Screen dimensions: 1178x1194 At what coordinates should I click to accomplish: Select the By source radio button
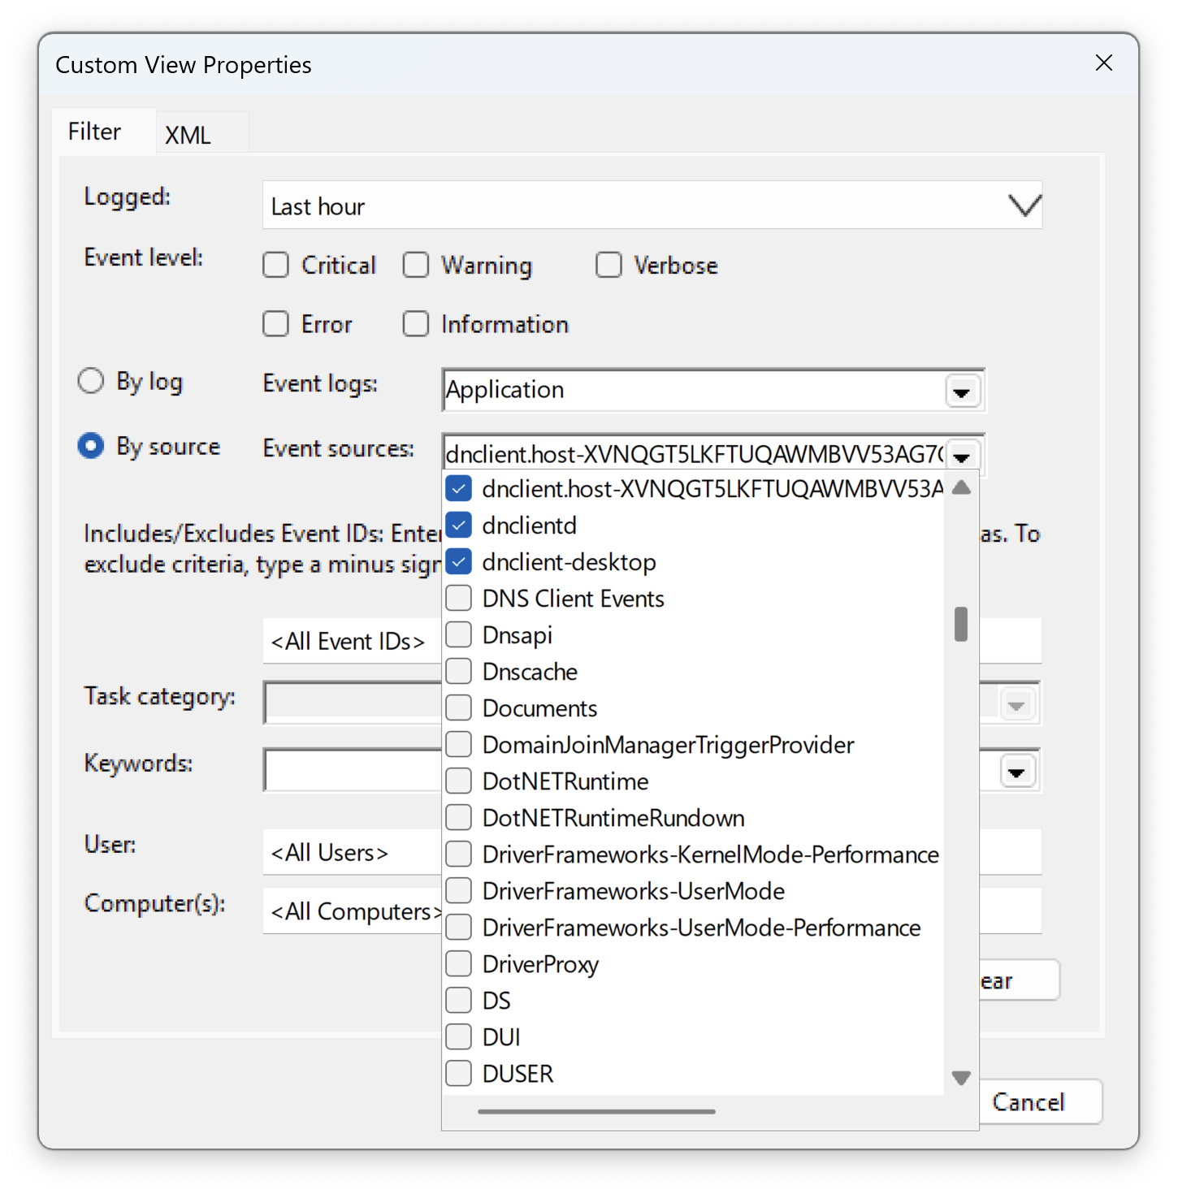coord(91,446)
